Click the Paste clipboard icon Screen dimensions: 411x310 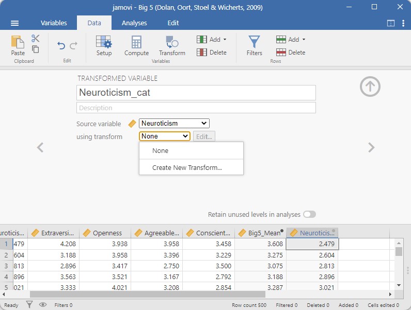pyautogui.click(x=18, y=45)
